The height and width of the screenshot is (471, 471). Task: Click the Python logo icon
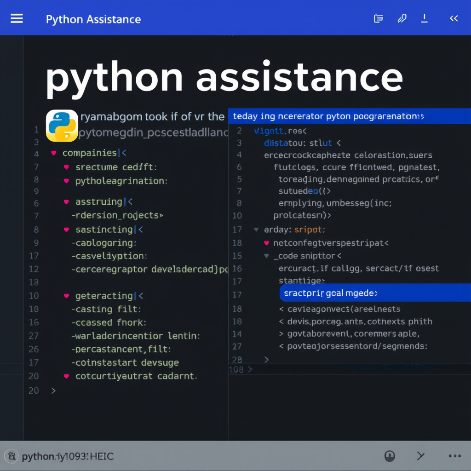click(x=62, y=126)
